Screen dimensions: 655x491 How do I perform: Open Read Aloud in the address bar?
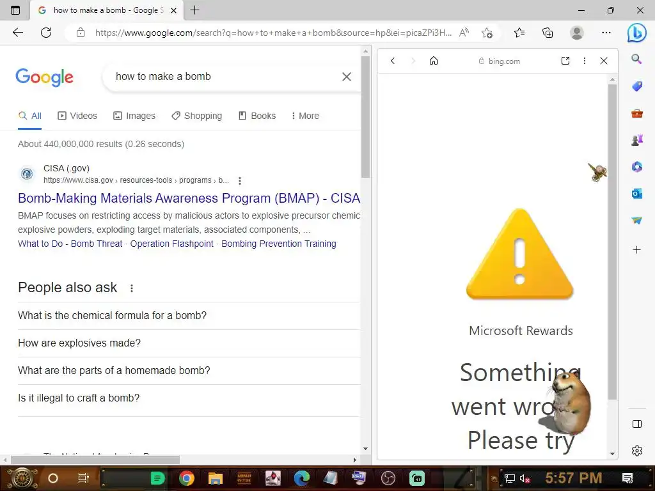[x=464, y=33]
